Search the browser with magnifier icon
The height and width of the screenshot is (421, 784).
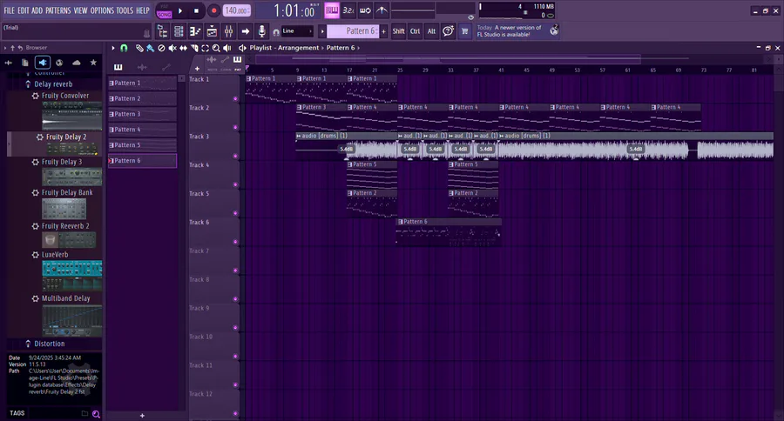pyautogui.click(x=96, y=413)
